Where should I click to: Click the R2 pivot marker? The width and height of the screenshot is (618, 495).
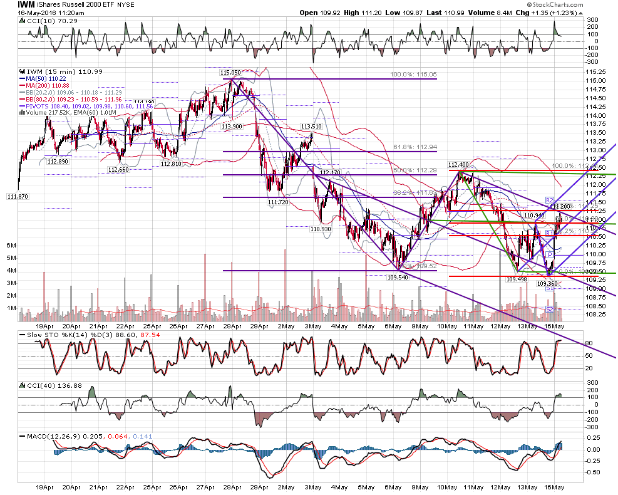(x=550, y=200)
